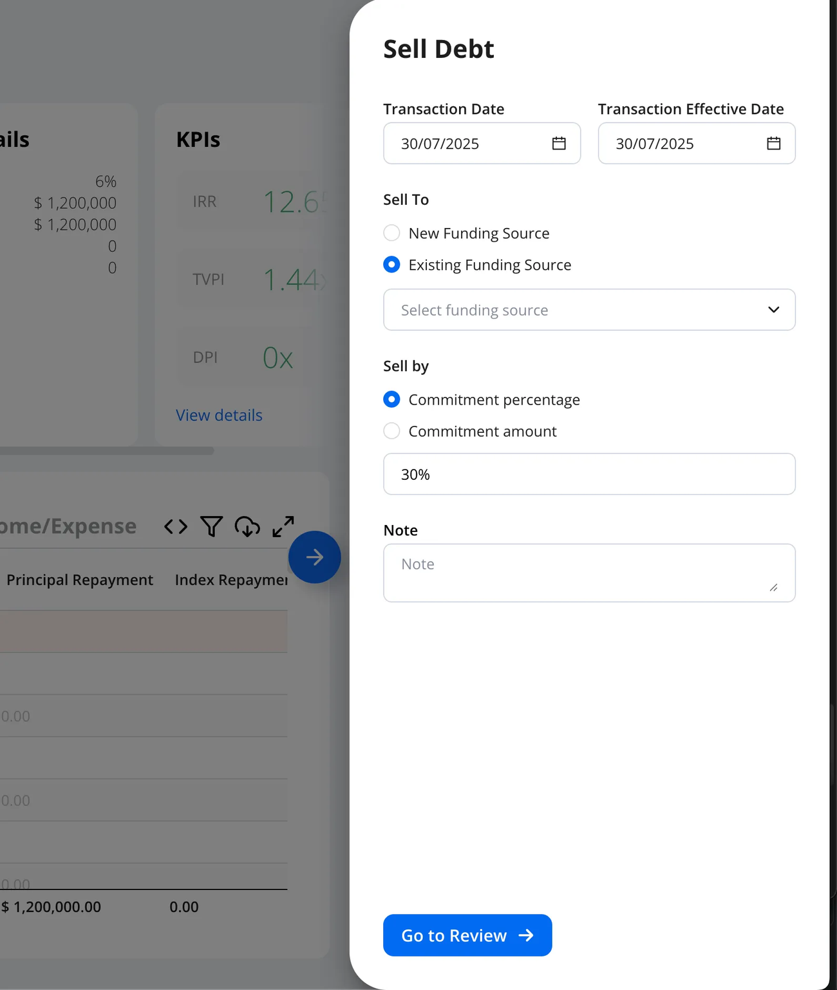
Task: Click the DPI 0x KPI card
Action: pyautogui.click(x=252, y=357)
